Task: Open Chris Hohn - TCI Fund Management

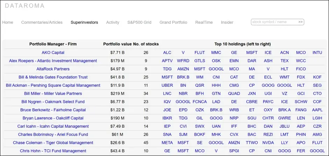Action: point(53,151)
